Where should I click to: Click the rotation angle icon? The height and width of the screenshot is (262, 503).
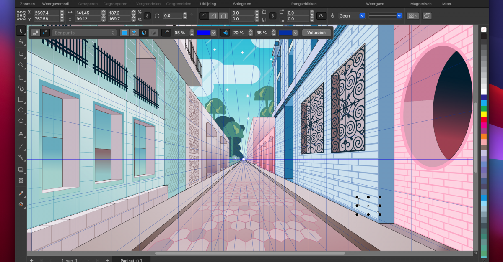coord(157,15)
